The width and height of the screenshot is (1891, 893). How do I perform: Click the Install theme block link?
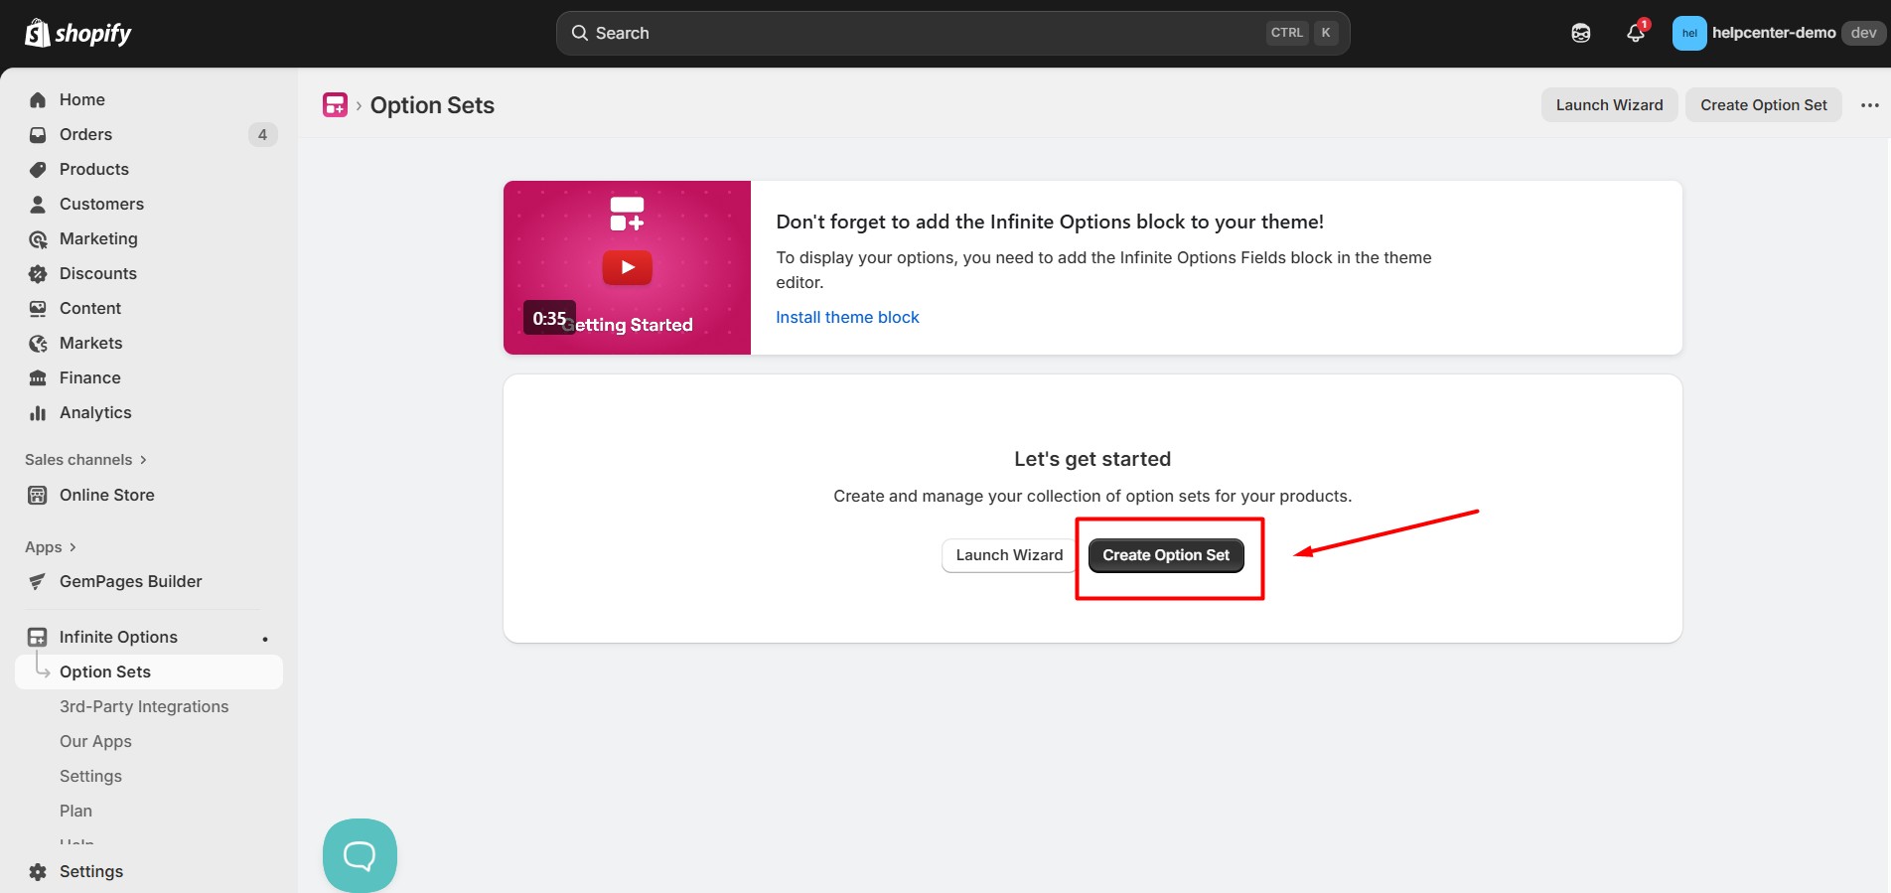coord(847,317)
